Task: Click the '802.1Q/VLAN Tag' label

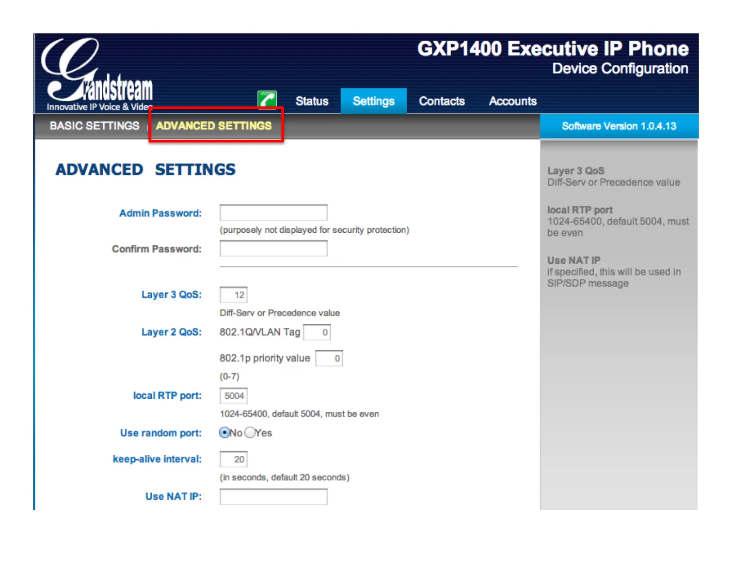Action: (260, 332)
